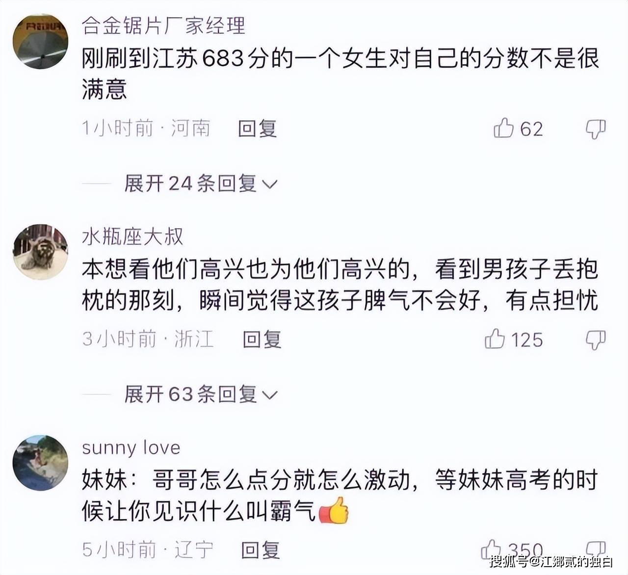
Task: Open username 合金锯片厂家经理 profile
Action: (163, 26)
